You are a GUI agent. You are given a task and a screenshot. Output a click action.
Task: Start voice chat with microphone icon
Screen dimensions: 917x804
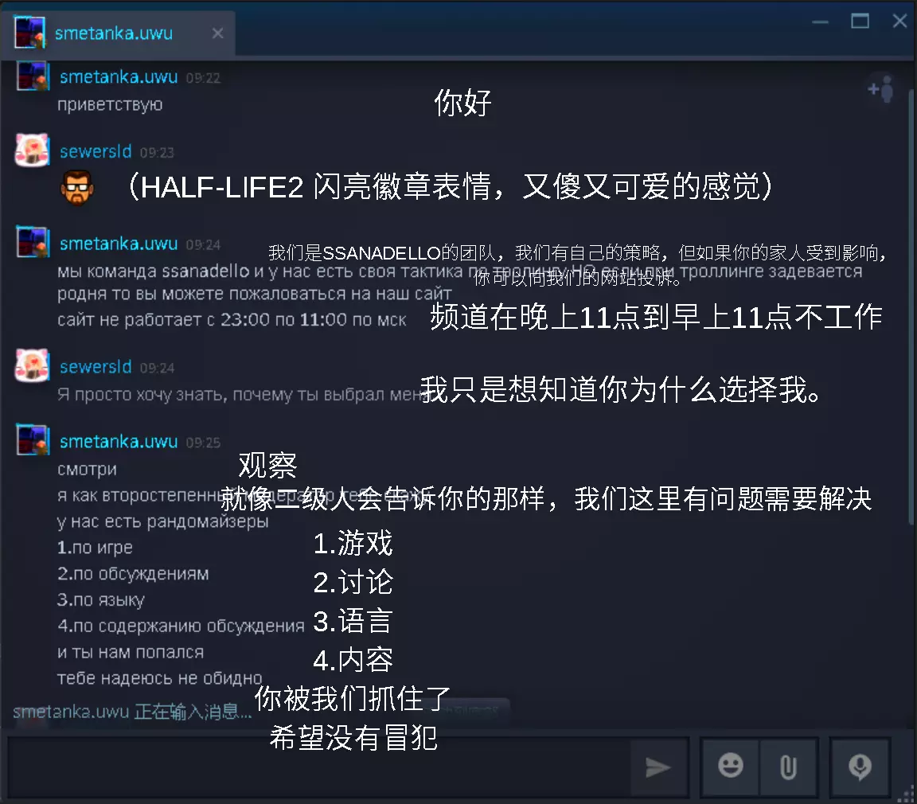(859, 767)
